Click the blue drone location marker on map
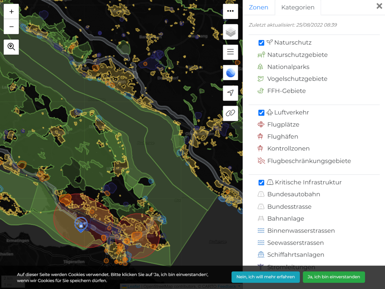This screenshot has height=289, width=385. (81, 225)
